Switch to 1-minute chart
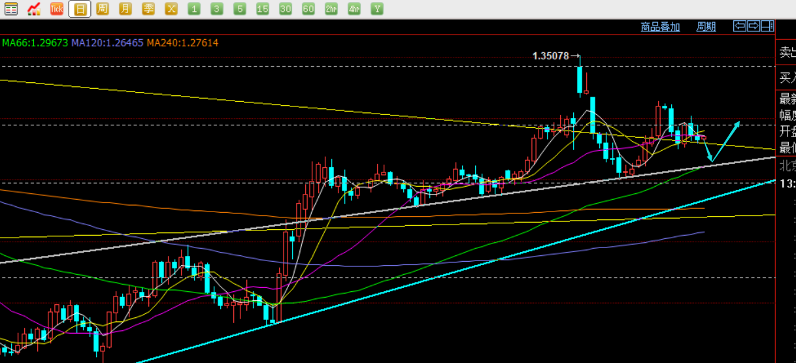 tap(194, 9)
